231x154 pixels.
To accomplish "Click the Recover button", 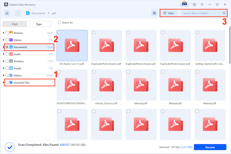I will coord(210,147).
